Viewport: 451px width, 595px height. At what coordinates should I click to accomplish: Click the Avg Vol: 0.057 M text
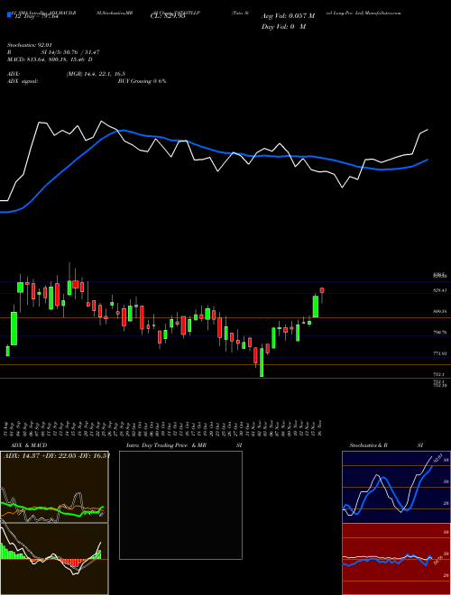[288, 16]
